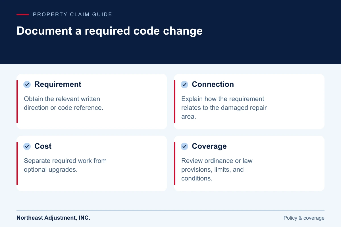Click the check icon beside Cost
The height and width of the screenshot is (227, 341).
pos(27,146)
